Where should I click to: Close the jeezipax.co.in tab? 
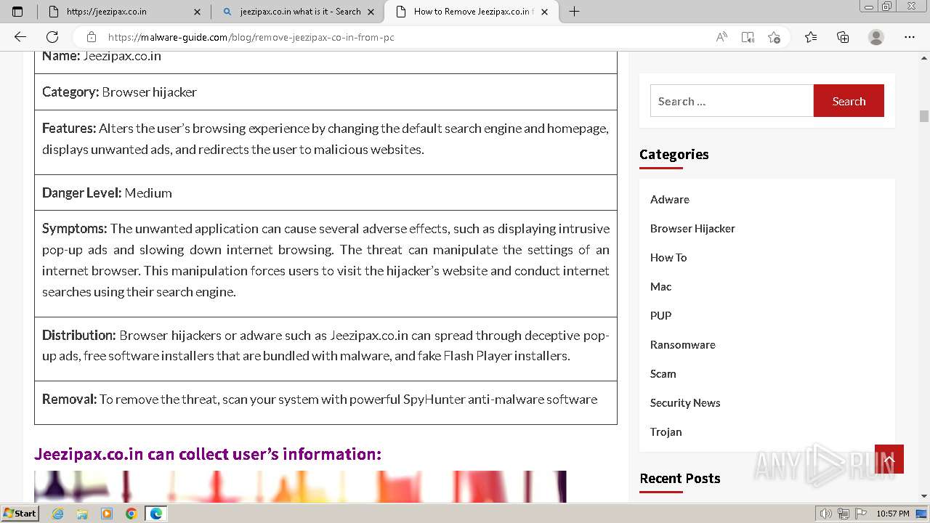click(198, 12)
